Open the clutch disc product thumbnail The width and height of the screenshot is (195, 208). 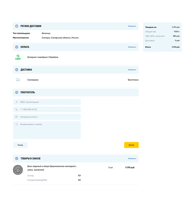pyautogui.click(x=18, y=170)
